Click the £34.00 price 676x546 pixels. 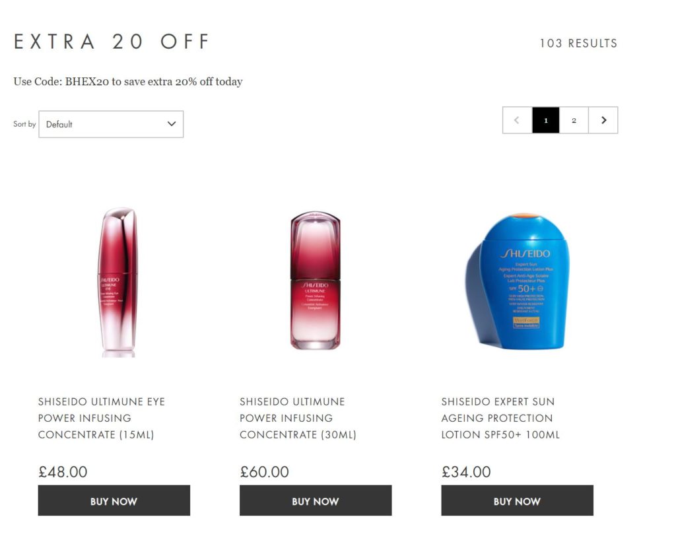click(x=466, y=472)
